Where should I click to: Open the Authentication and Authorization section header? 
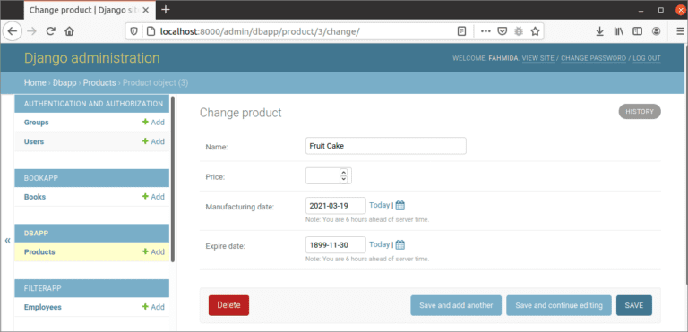(x=91, y=104)
